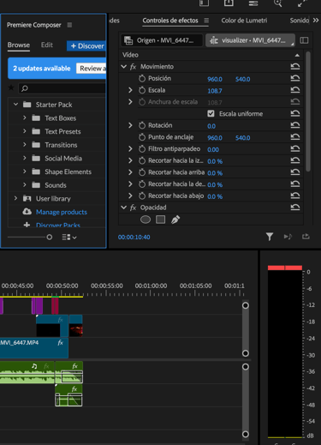Expand the Transitions folder
321x445 pixels.
click(25, 144)
